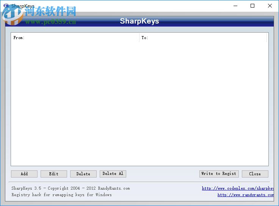This screenshot has height=206, width=279.
Task: Click 'Registry hack for remapping keys' text
Action: point(48,195)
